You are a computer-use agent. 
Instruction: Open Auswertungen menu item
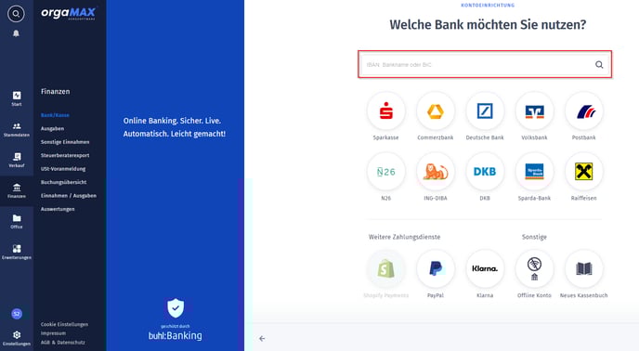click(58, 209)
